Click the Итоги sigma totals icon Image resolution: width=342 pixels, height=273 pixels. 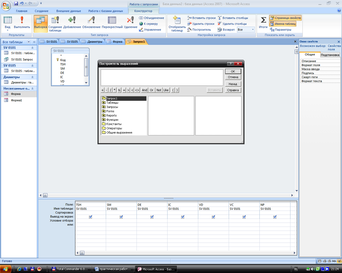click(x=263, y=20)
